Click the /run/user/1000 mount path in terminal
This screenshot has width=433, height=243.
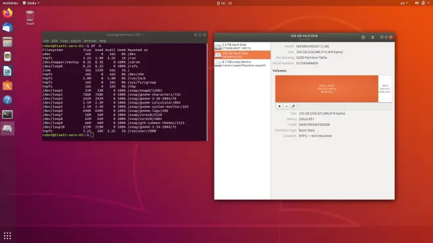142,131
